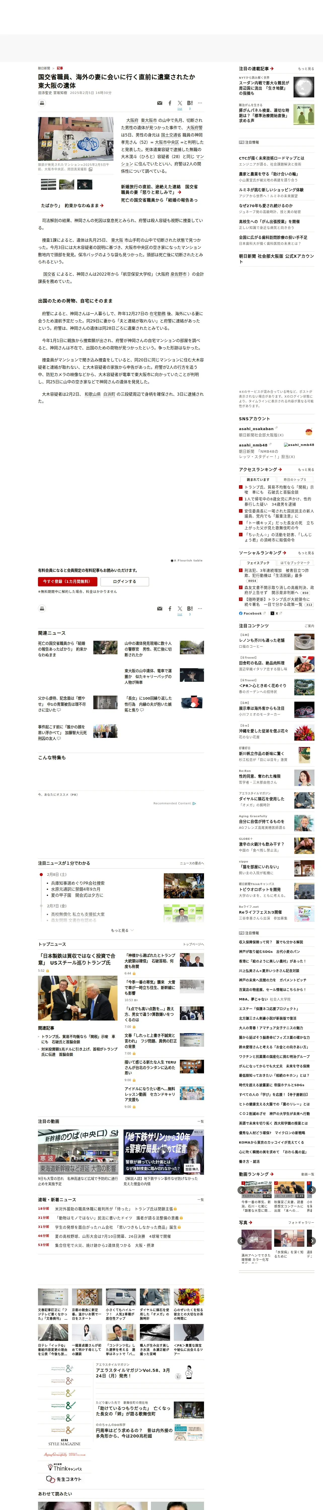323x1510 pixels.
Task: Click X share icon below login button
Action: [180, 609]
